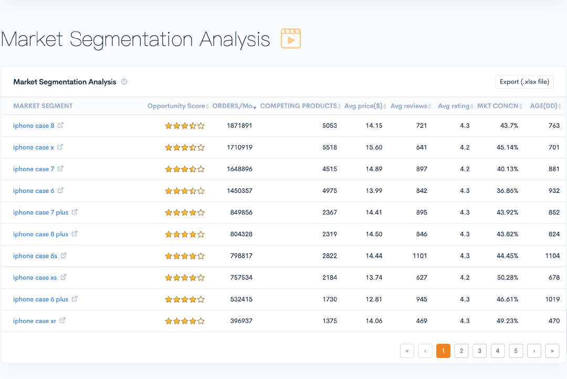Sort by ORDERS/Mo column
The image size is (567, 379).
(234, 106)
